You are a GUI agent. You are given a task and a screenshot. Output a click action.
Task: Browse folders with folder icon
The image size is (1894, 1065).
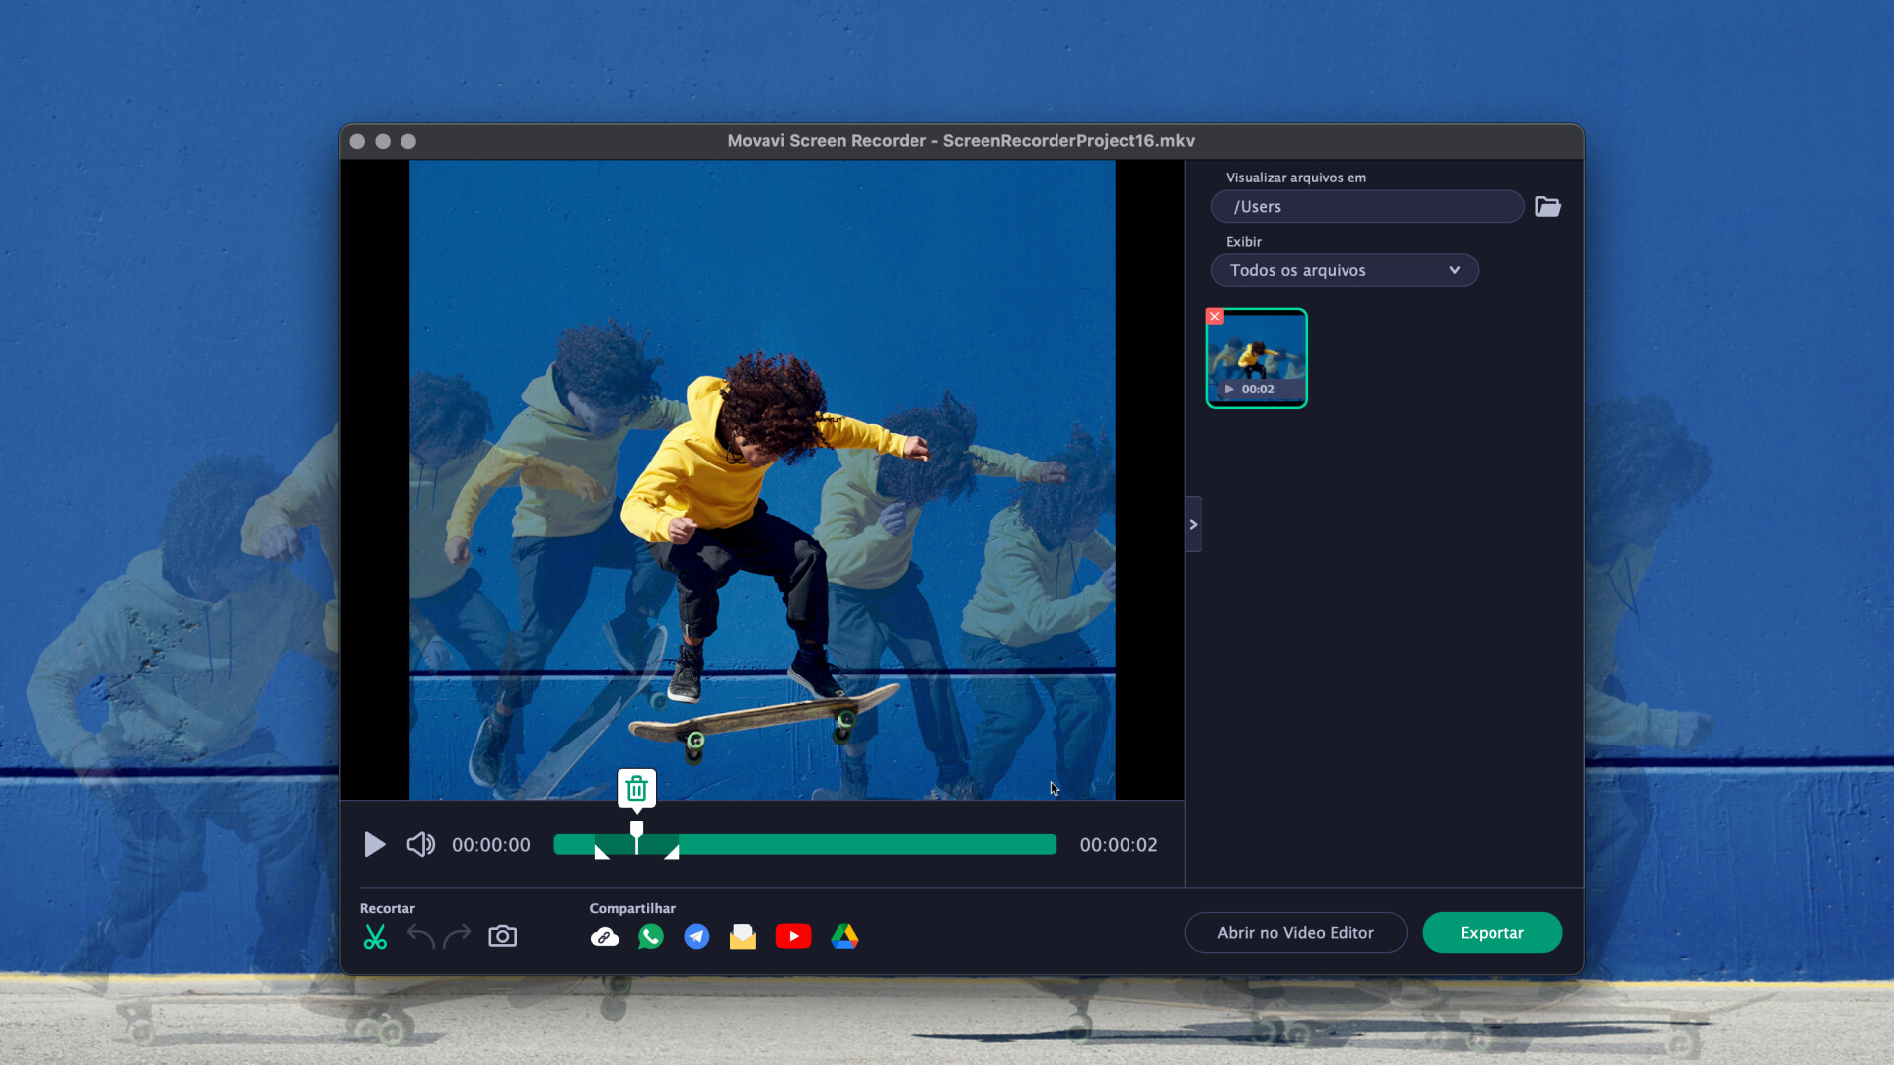pyautogui.click(x=1547, y=207)
